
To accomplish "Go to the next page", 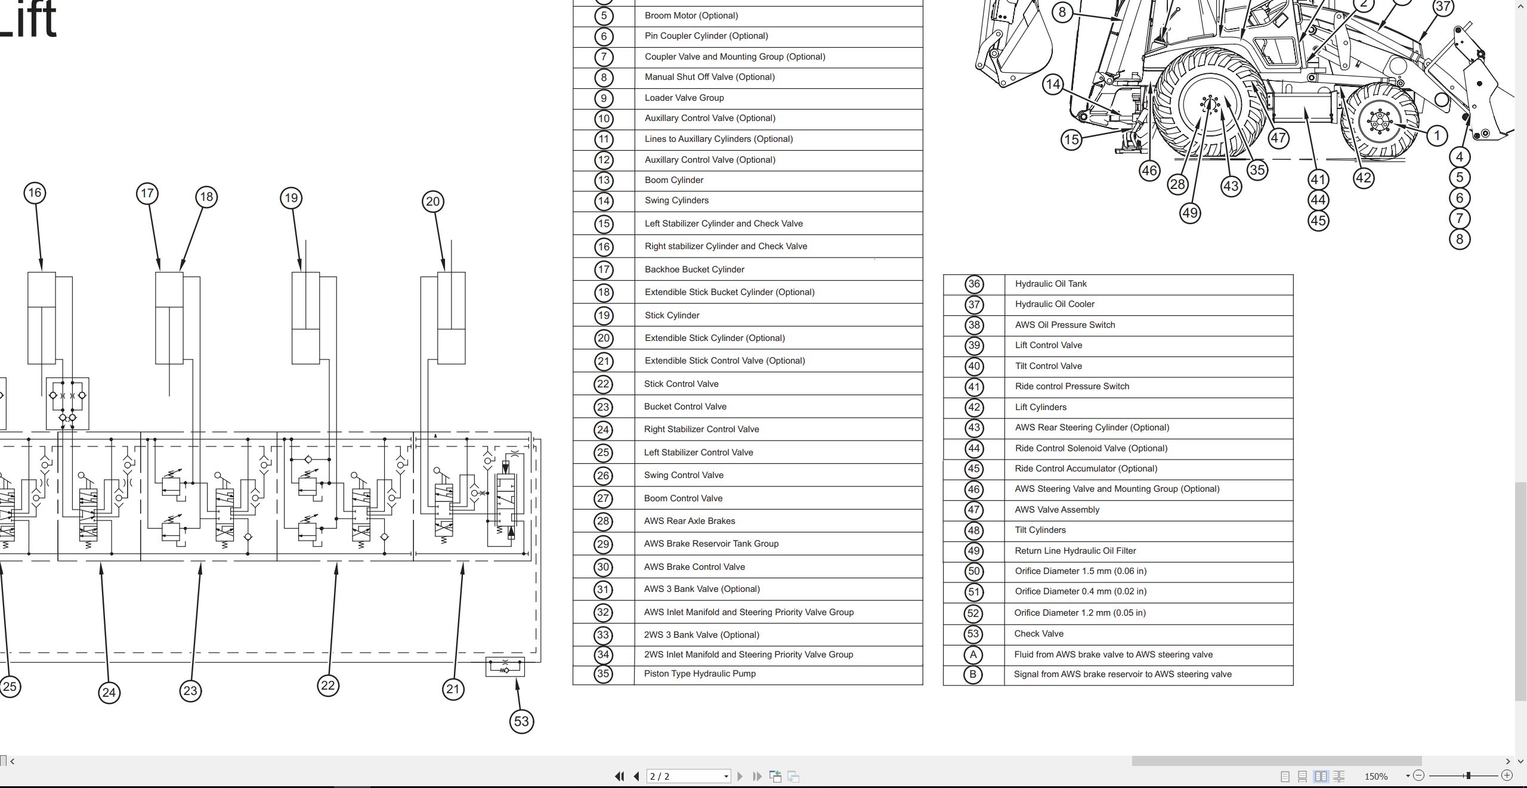I will pos(740,776).
